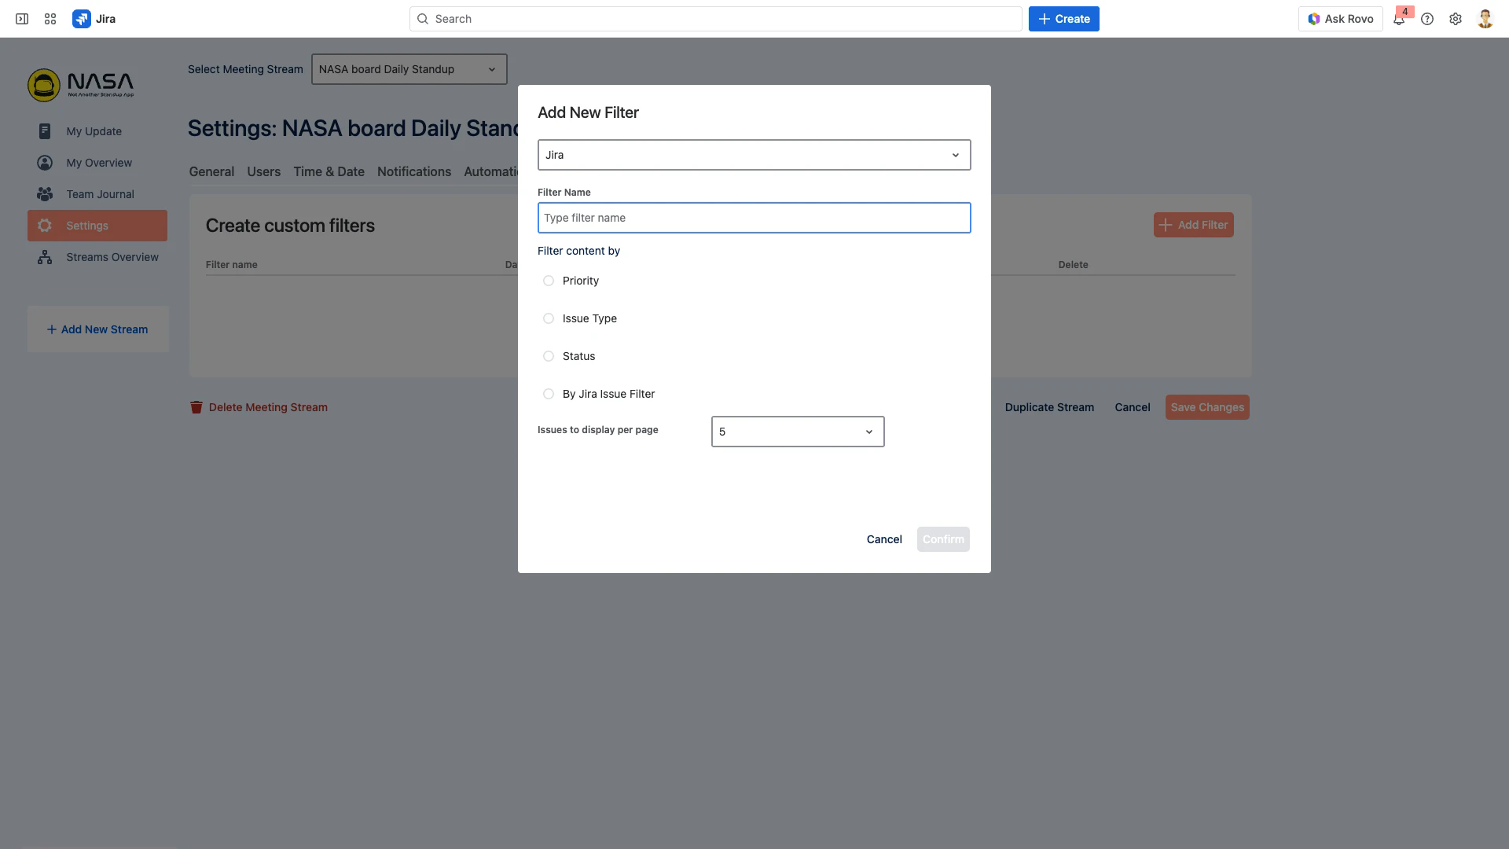Click the Jira logo in the top bar

(x=83, y=18)
